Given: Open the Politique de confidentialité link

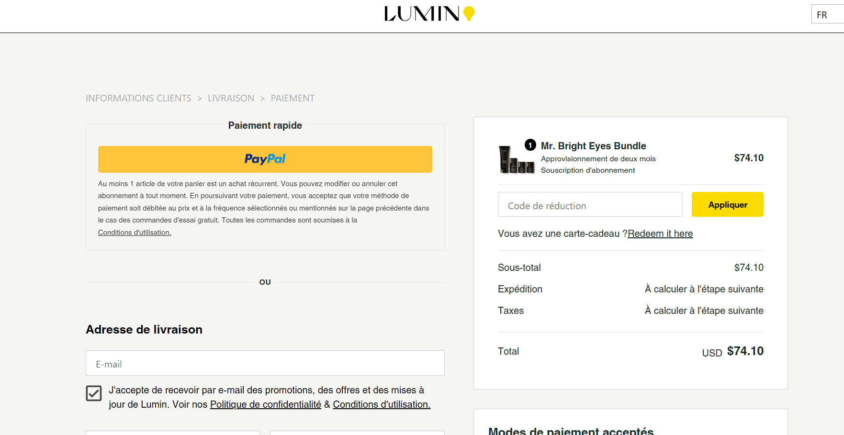Looking at the screenshot, I should pos(266,404).
